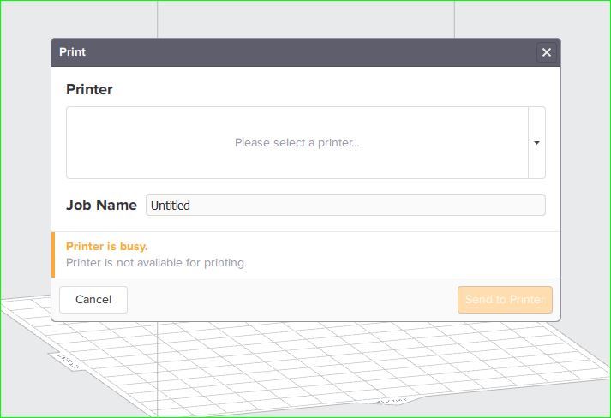Click the front label tab on the build plate
This screenshot has height=418, width=611.
[x=392, y=401]
